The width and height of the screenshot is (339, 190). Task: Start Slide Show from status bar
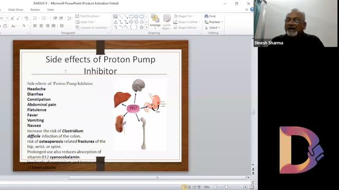(199, 187)
